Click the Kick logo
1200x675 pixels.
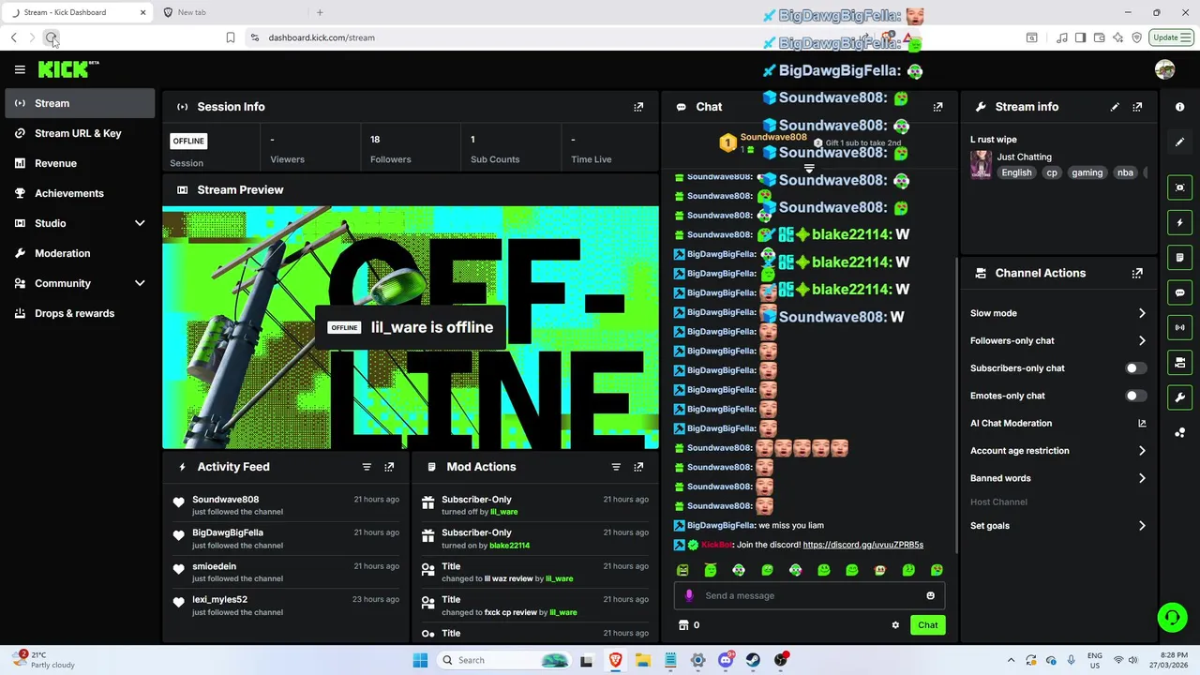point(67,69)
